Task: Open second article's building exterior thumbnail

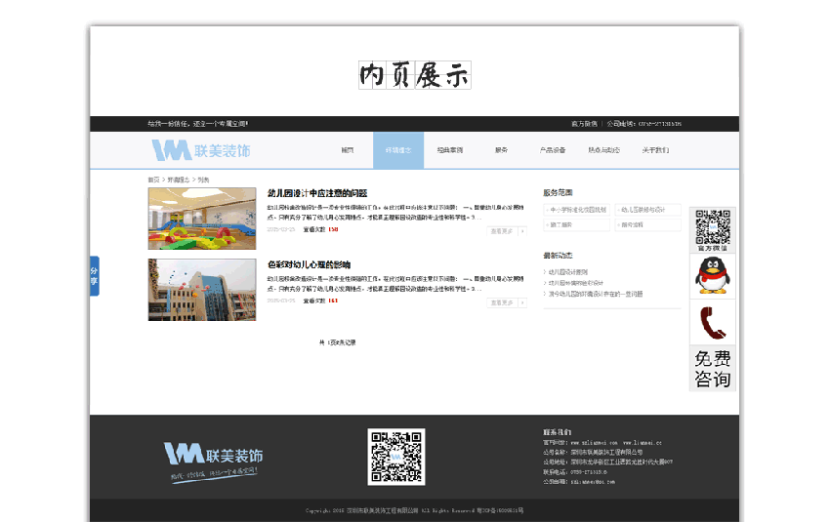Action: click(202, 290)
